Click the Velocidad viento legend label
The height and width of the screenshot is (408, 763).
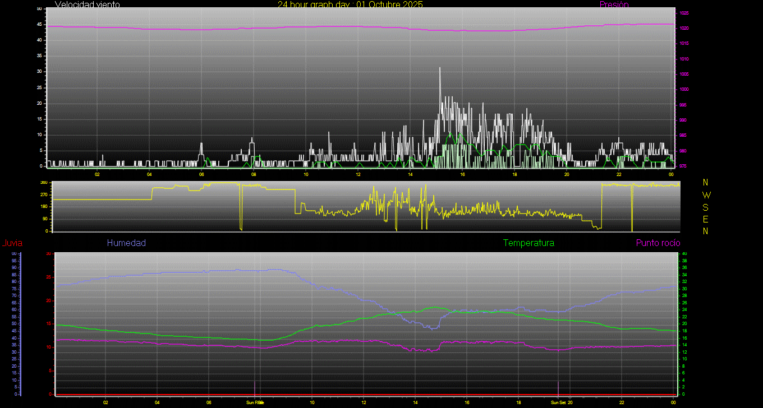pyautogui.click(x=88, y=4)
